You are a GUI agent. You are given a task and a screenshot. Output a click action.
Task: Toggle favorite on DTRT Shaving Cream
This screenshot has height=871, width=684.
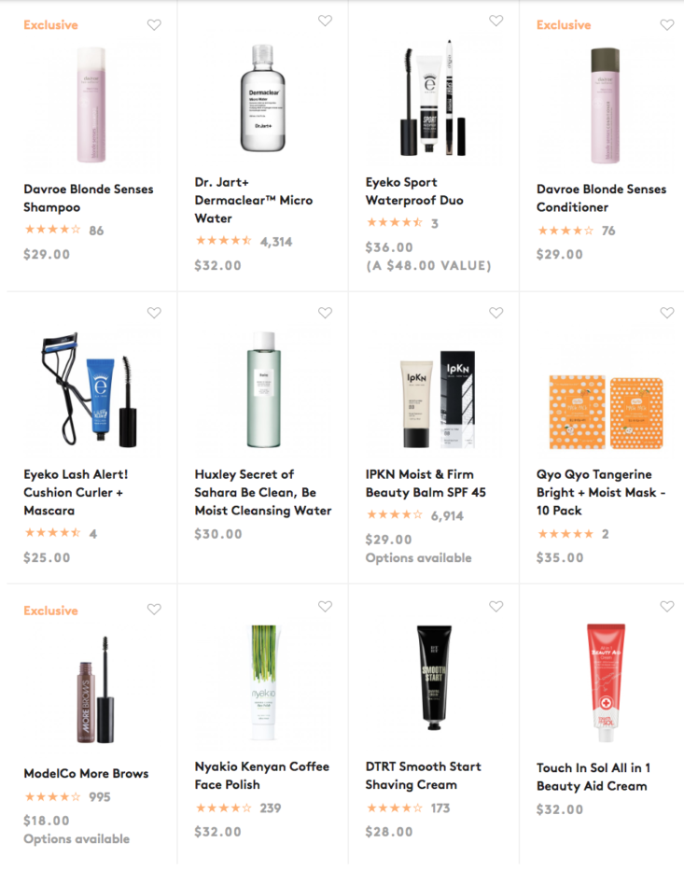pyautogui.click(x=496, y=606)
